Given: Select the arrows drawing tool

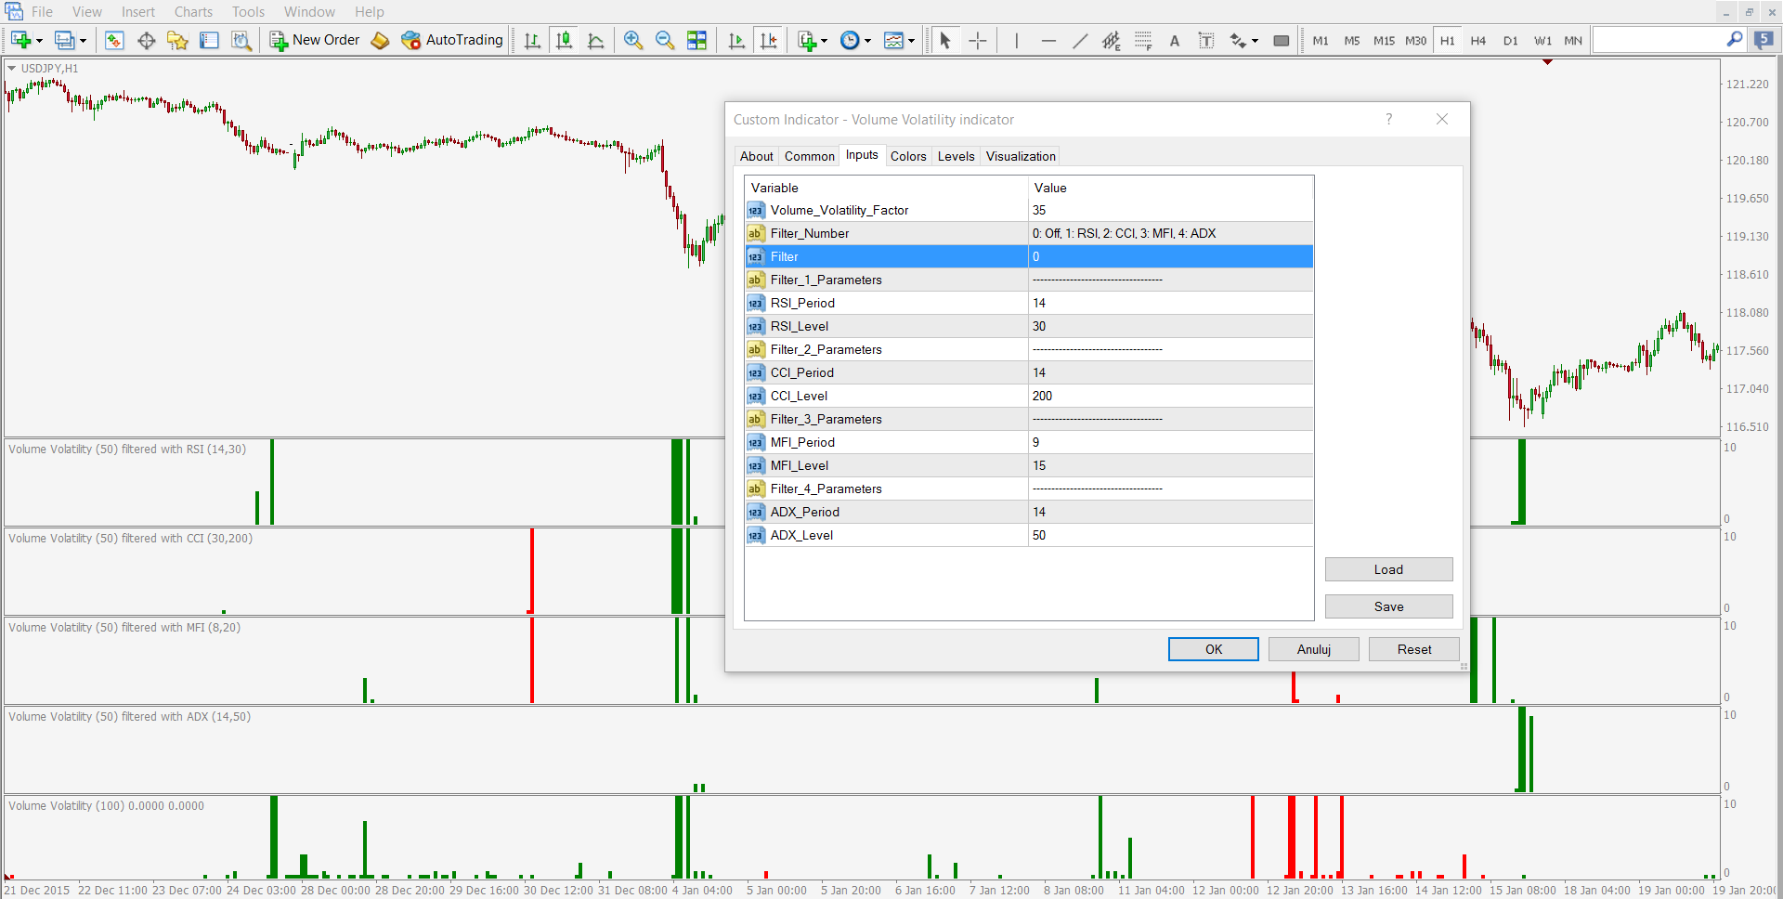Looking at the screenshot, I should coord(1238,40).
